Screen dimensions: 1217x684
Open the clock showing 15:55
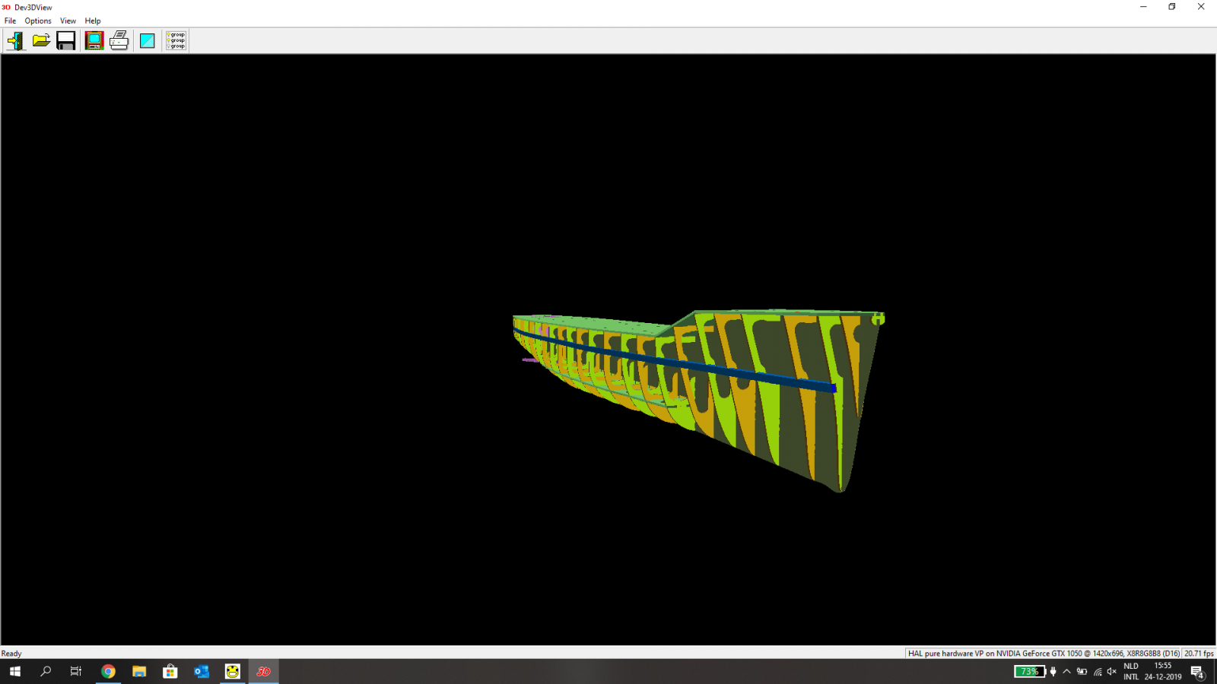click(1163, 671)
